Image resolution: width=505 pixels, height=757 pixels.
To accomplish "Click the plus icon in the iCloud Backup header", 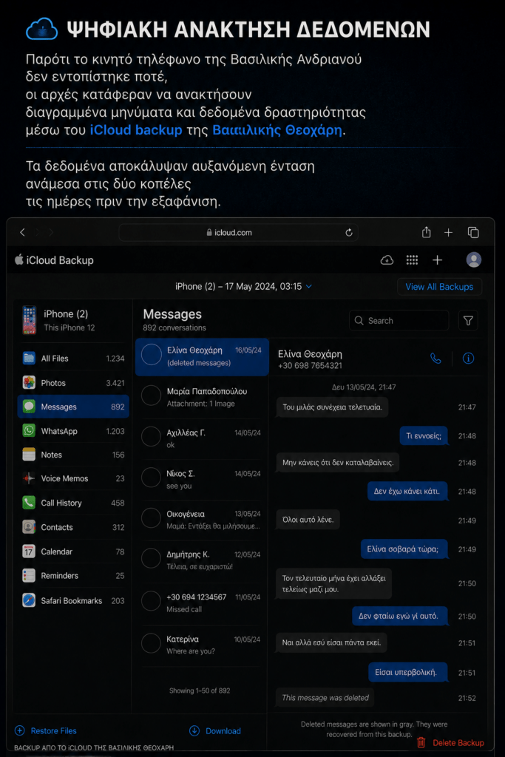I will (x=438, y=260).
